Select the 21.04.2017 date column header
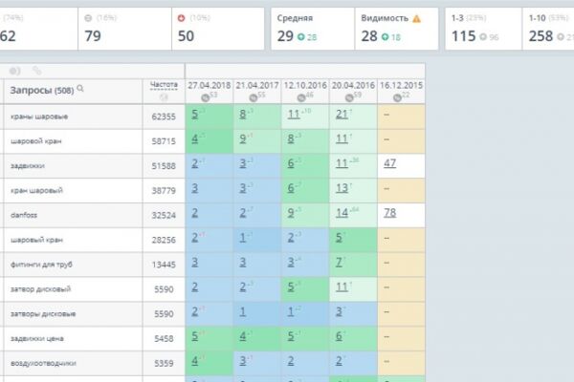The image size is (574, 382). [x=257, y=85]
